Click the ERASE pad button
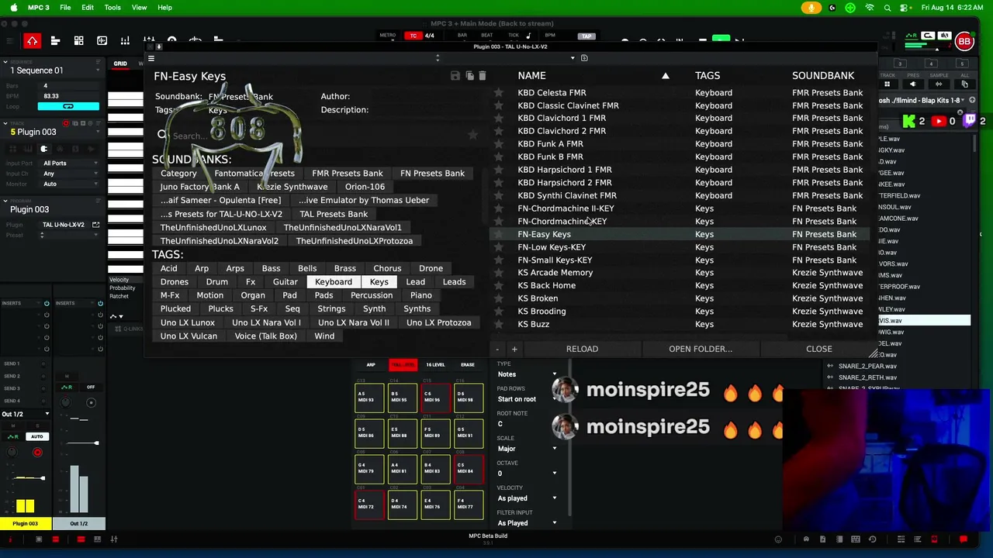This screenshot has height=558, width=993. tap(468, 365)
